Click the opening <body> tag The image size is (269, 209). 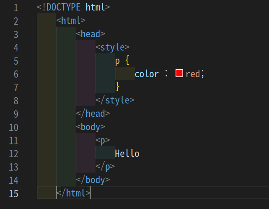pyautogui.click(x=91, y=127)
